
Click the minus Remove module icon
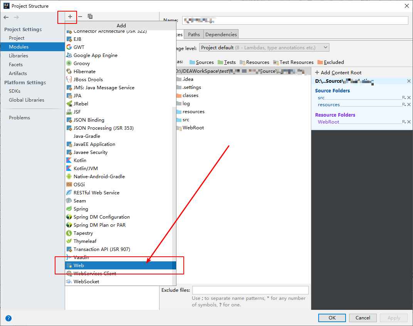pos(80,17)
